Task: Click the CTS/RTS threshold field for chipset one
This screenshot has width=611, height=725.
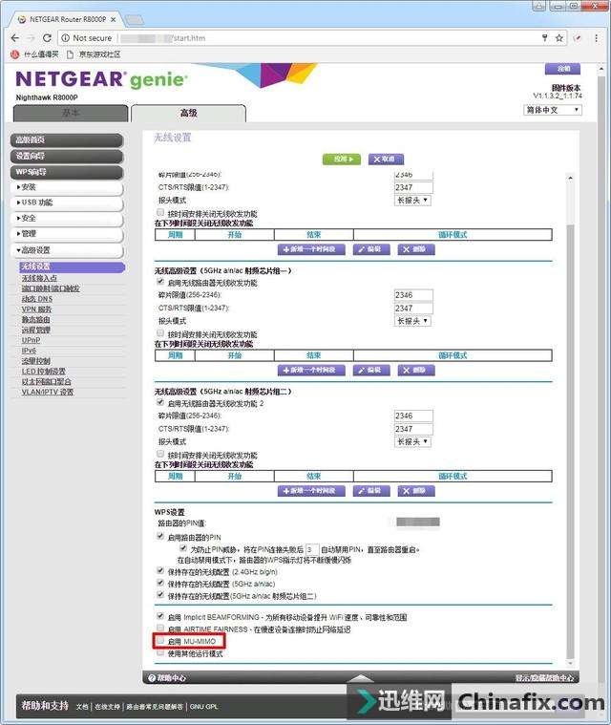Action: coord(413,308)
